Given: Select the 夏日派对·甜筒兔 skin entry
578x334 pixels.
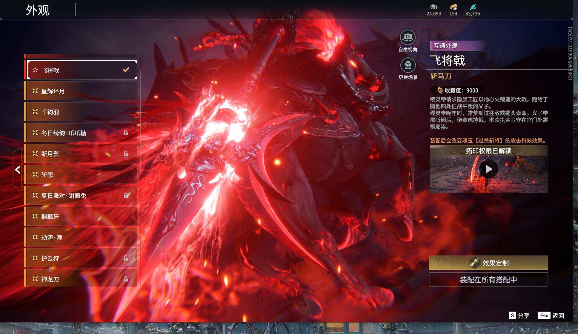Looking at the screenshot, I should point(82,196).
